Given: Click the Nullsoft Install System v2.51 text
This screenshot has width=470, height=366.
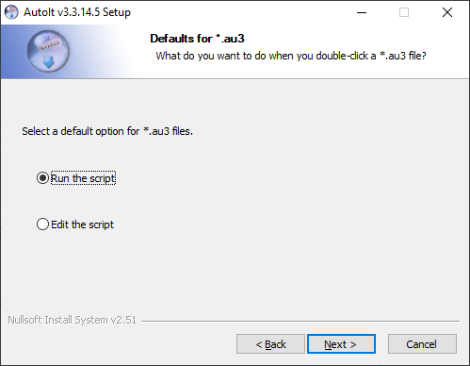Looking at the screenshot, I should point(72,320).
